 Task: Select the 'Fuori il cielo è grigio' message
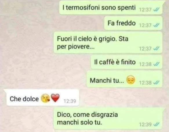(108, 43)
